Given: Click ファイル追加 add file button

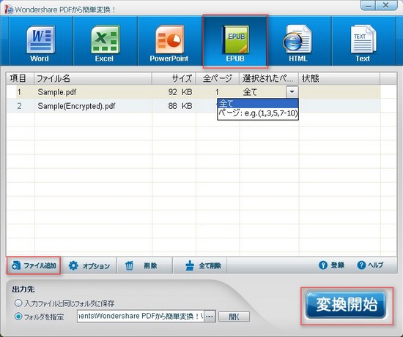Looking at the screenshot, I should click(x=34, y=265).
